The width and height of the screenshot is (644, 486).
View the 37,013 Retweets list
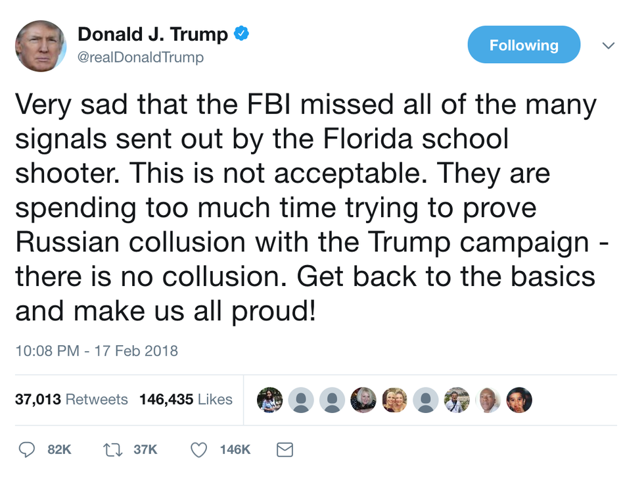click(72, 399)
